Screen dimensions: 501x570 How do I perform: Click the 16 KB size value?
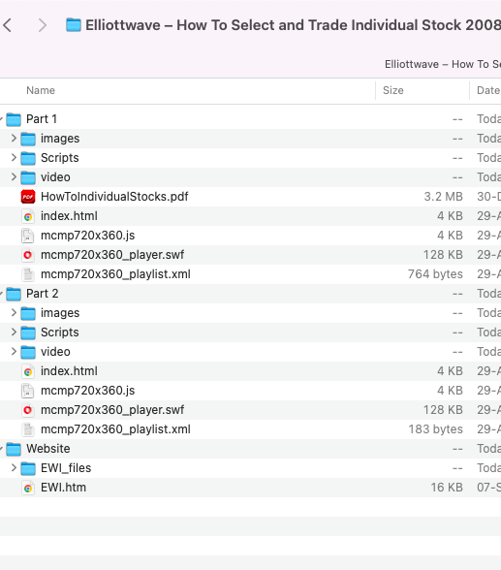pos(447,488)
